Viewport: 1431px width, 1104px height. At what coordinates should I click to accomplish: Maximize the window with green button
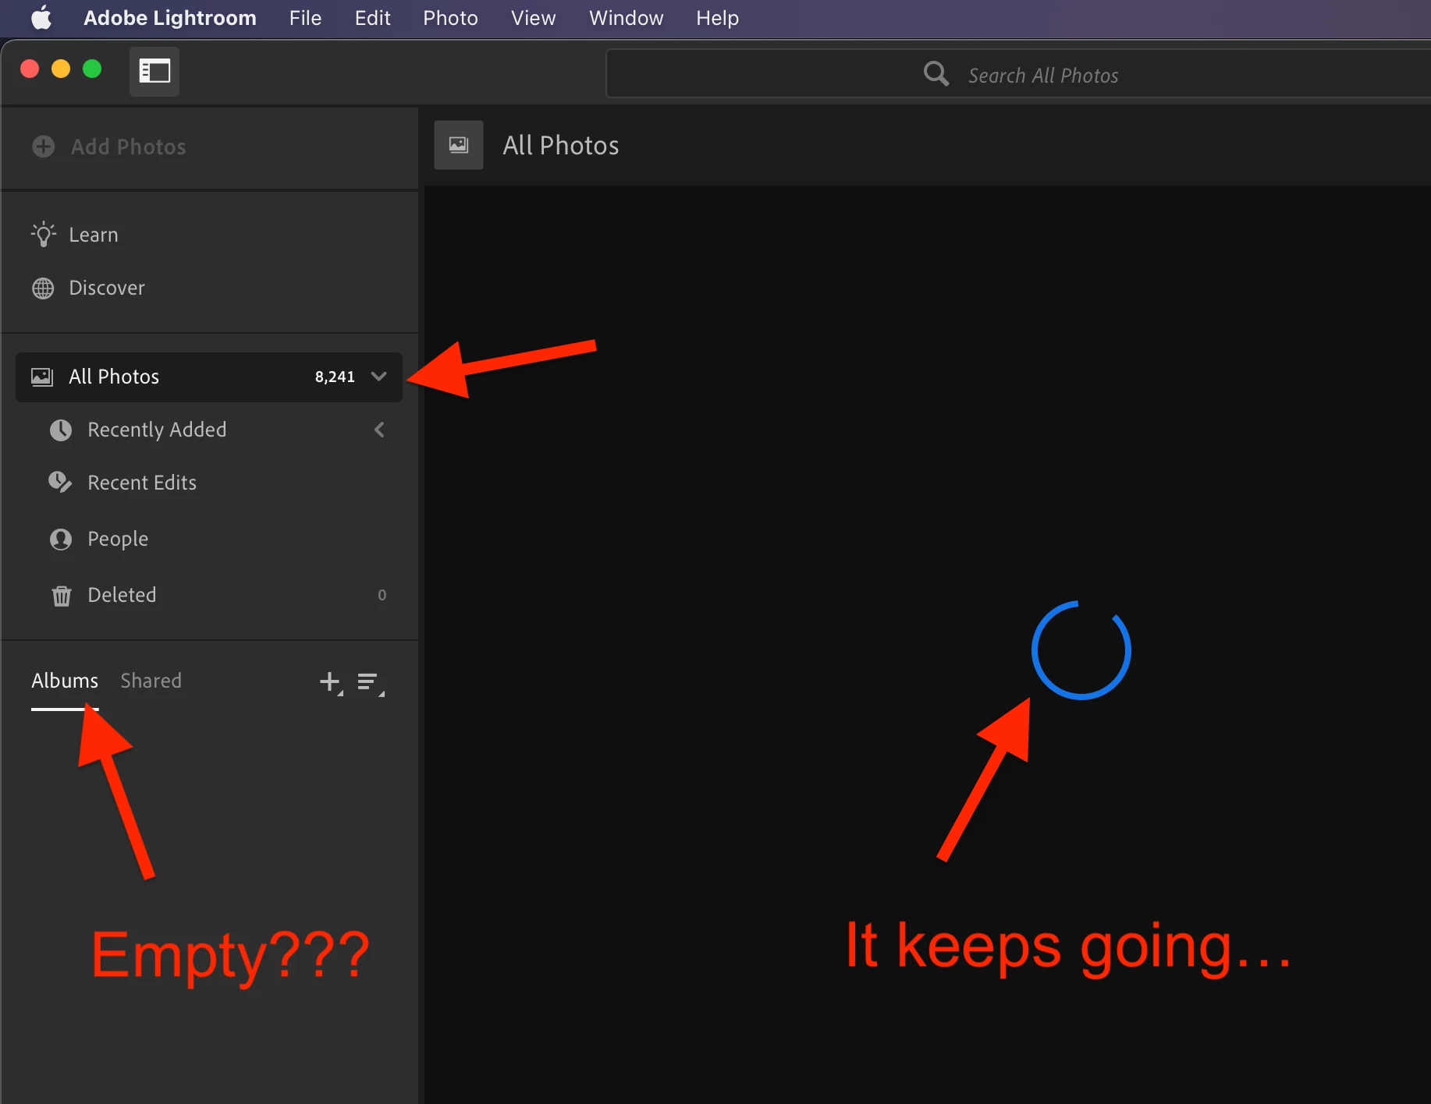pos(92,69)
